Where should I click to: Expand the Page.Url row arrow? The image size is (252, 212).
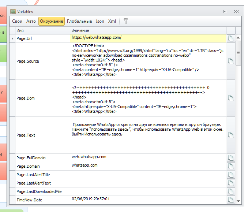pyautogui.click(x=12, y=38)
